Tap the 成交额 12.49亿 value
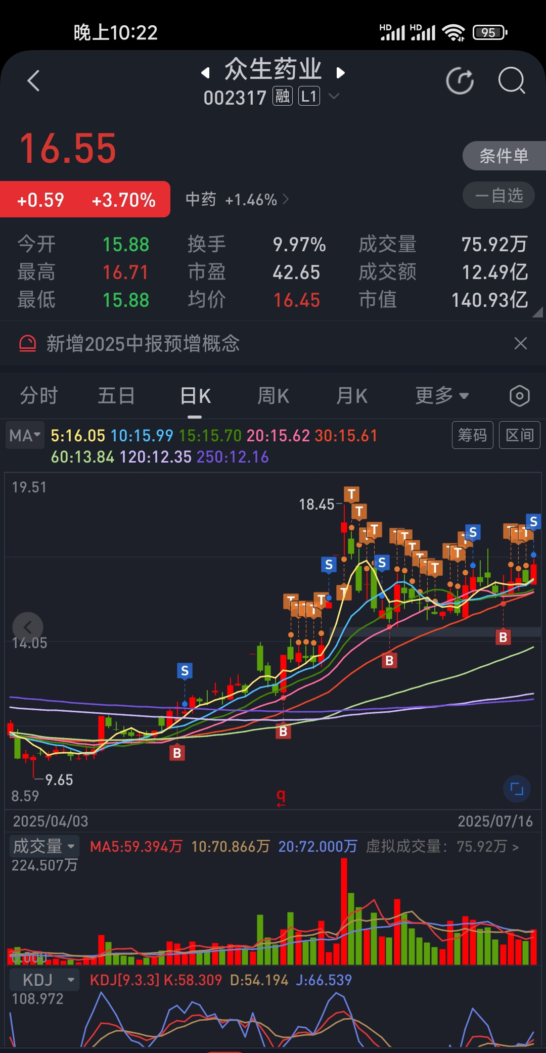Viewport: 546px width, 1053px height. point(495,272)
